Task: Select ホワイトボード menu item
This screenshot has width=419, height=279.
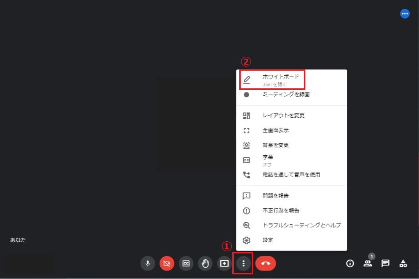Action: [291, 80]
